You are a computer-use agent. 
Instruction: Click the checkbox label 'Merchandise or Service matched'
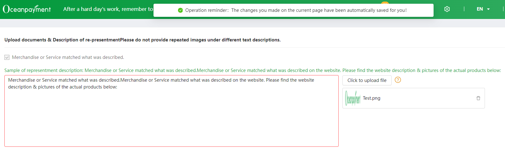[x=68, y=57]
